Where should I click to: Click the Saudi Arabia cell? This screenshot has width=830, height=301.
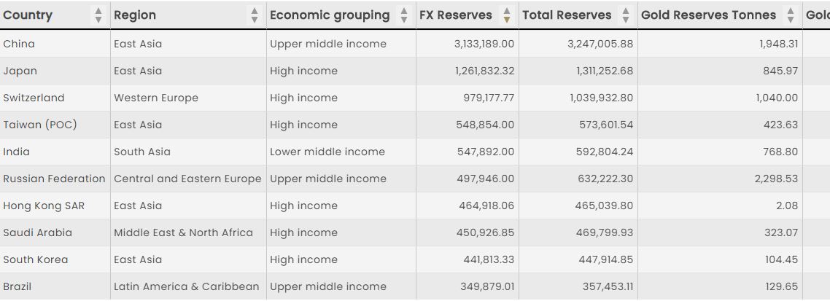38,232
